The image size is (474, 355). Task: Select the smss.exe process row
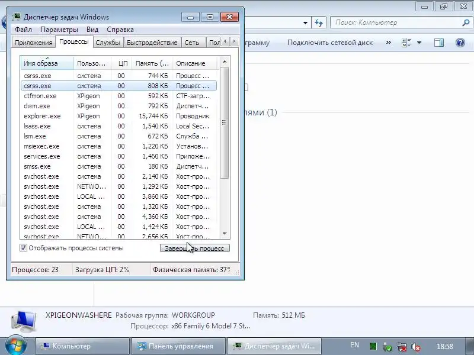[118, 166]
